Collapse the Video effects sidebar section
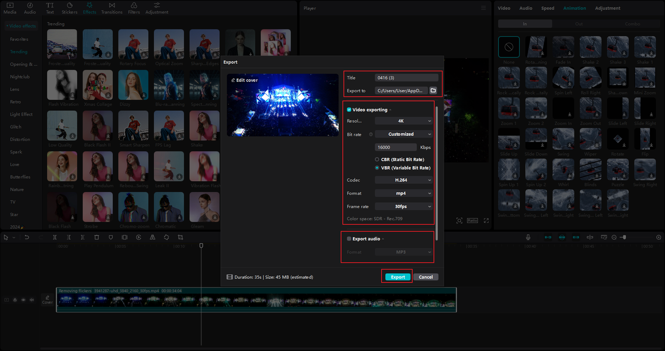The height and width of the screenshot is (351, 665). tap(21, 26)
